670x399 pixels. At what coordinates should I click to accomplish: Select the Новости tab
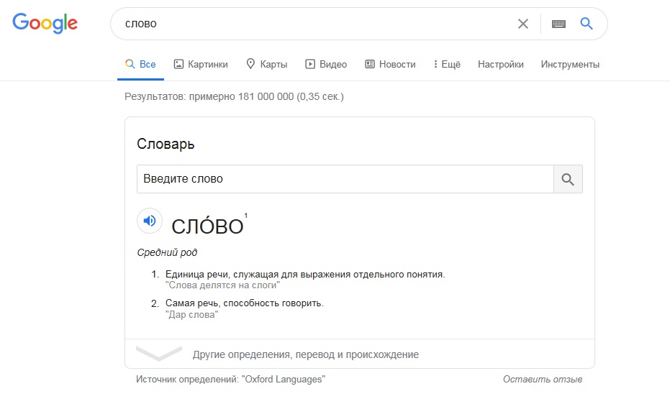tap(390, 65)
